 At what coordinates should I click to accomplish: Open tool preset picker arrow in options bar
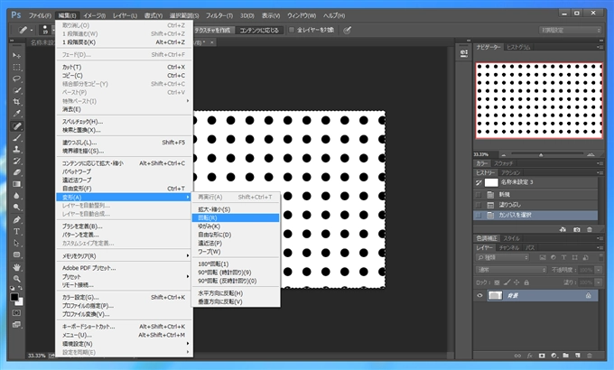pyautogui.click(x=32, y=30)
